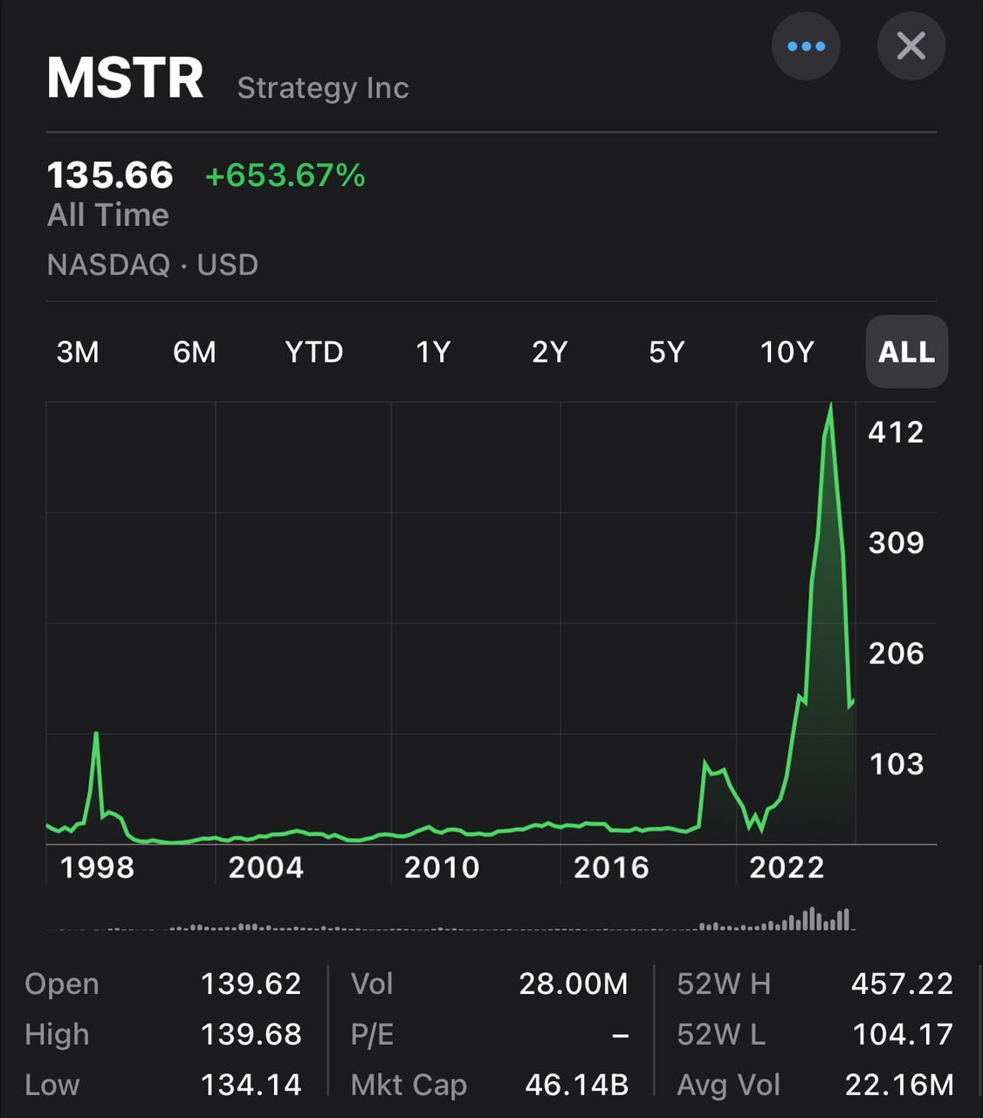
Task: Select the 6M time range
Action: [194, 352]
